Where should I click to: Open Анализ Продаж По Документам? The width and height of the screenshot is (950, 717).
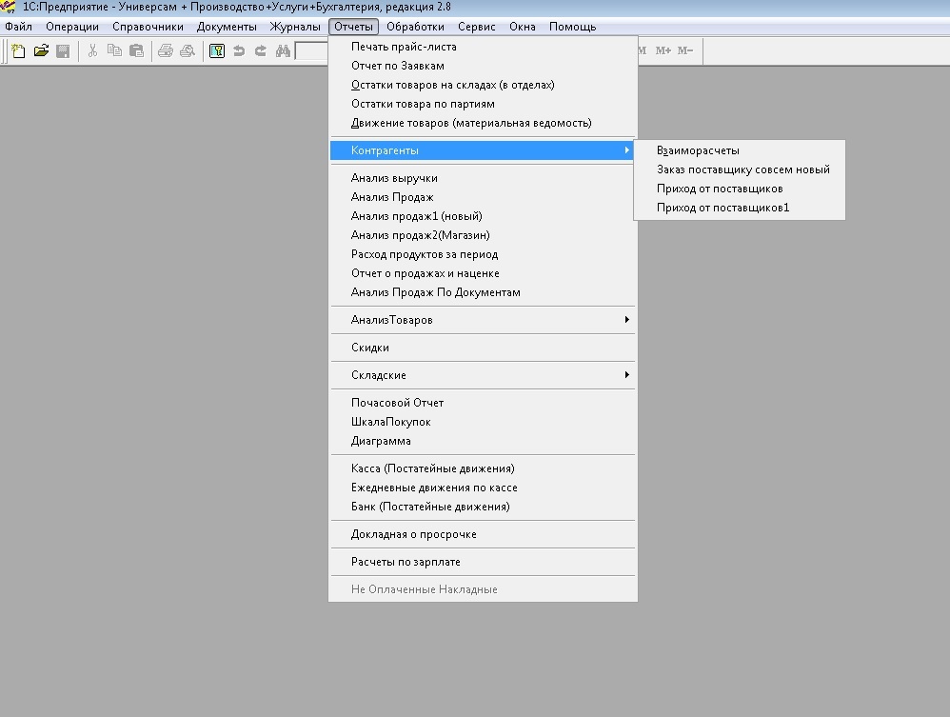483,292
